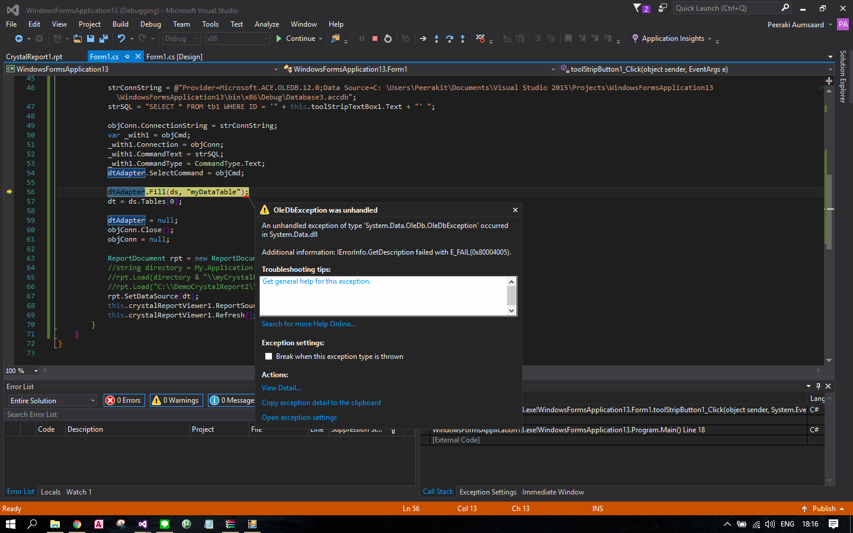Image resolution: width=853 pixels, height=533 pixels.
Task: Click the notifications flag icon in title bar
Action: (x=638, y=8)
